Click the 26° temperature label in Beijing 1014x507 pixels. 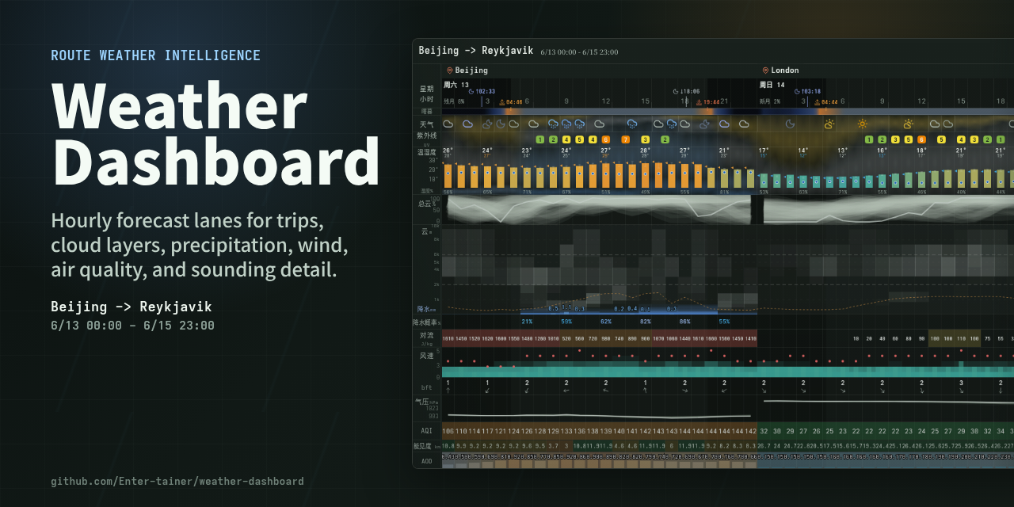pos(448,150)
